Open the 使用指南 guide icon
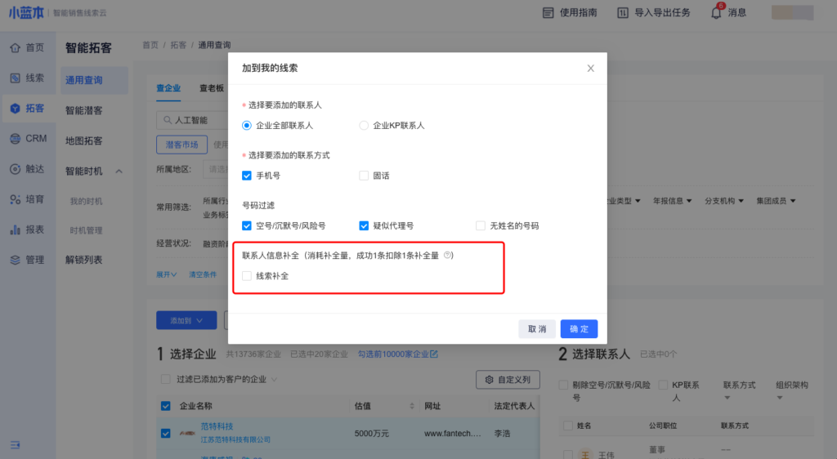This screenshot has height=459, width=837. click(548, 13)
